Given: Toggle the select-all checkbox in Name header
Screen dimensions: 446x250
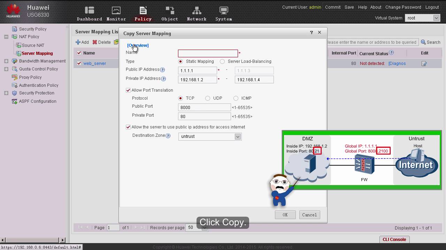Looking at the screenshot, I should click(79, 53).
